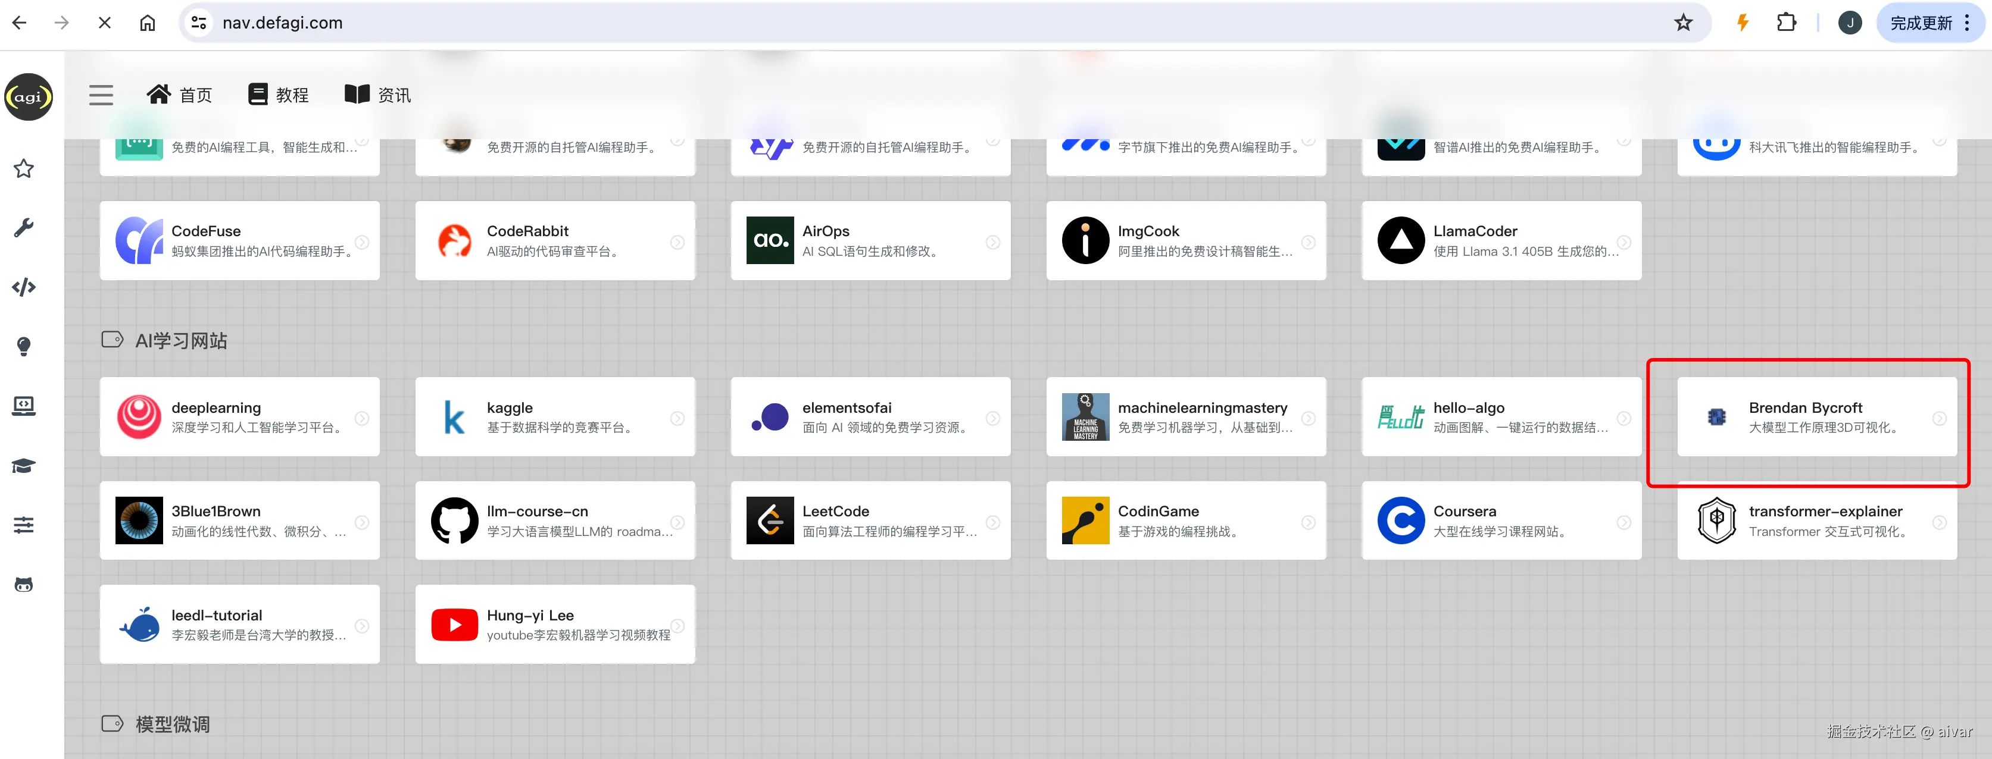Click the monitor sidebar icon
Screen dimensions: 1992x759
tap(24, 406)
